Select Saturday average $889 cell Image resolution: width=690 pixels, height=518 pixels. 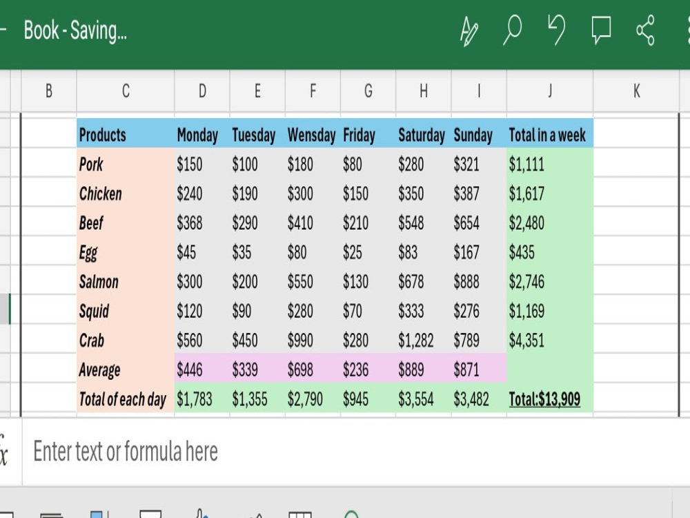(424, 369)
